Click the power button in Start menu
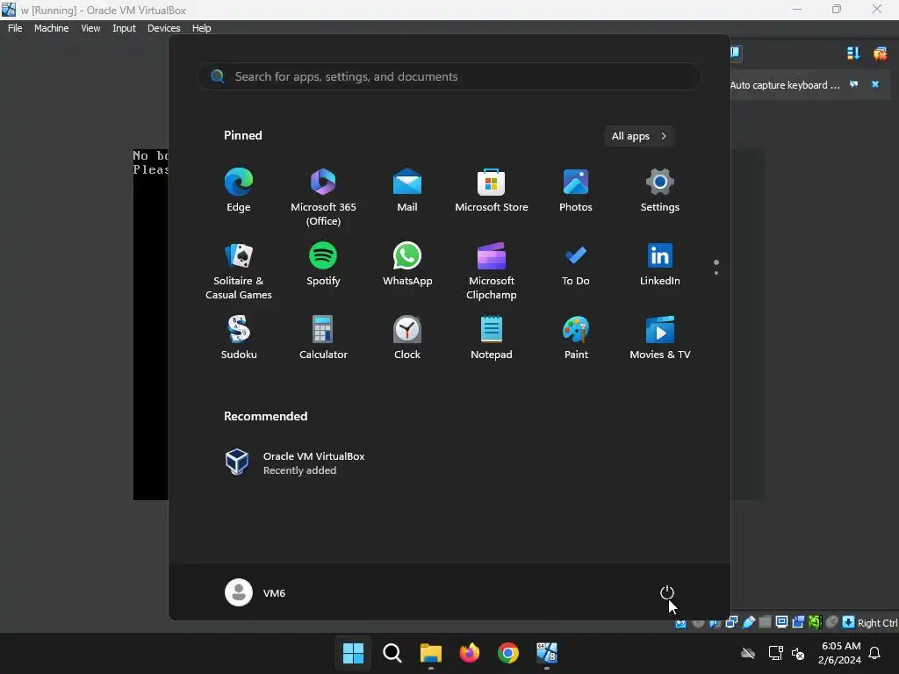The height and width of the screenshot is (674, 899). pos(667,592)
